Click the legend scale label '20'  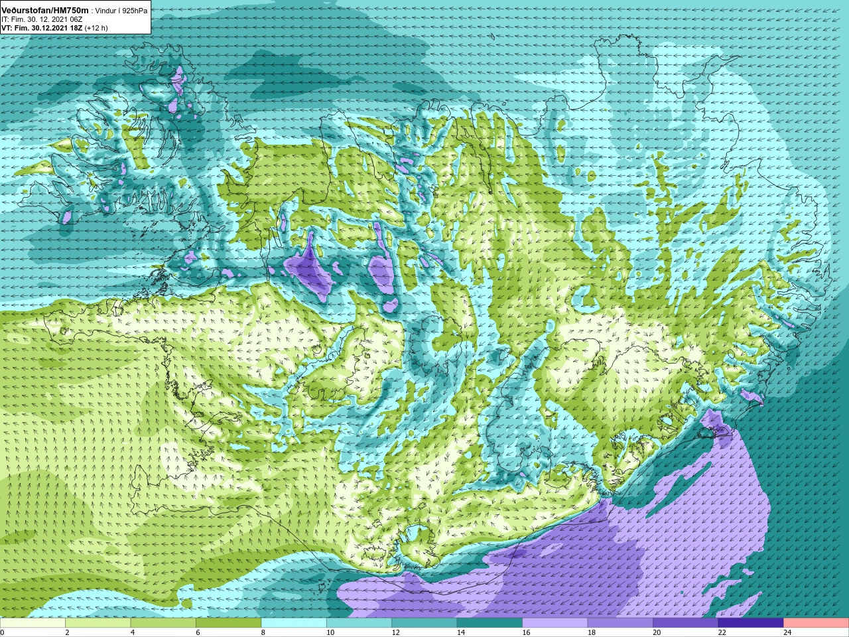pyautogui.click(x=656, y=632)
